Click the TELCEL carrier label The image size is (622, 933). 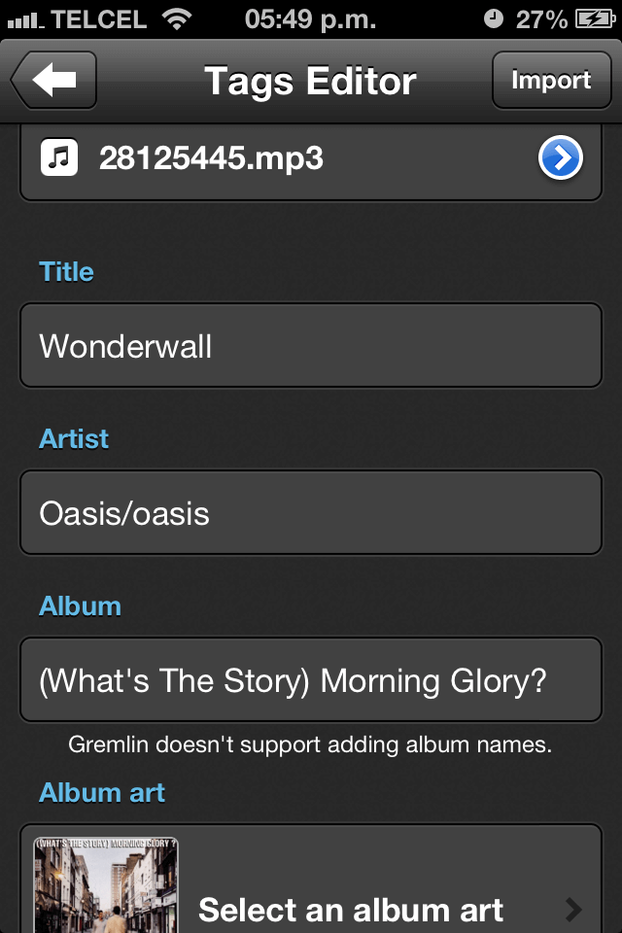pos(98,18)
